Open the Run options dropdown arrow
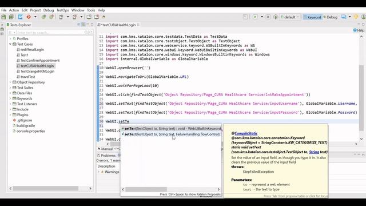Screen dimensions: 366x206 pos(262,17)
